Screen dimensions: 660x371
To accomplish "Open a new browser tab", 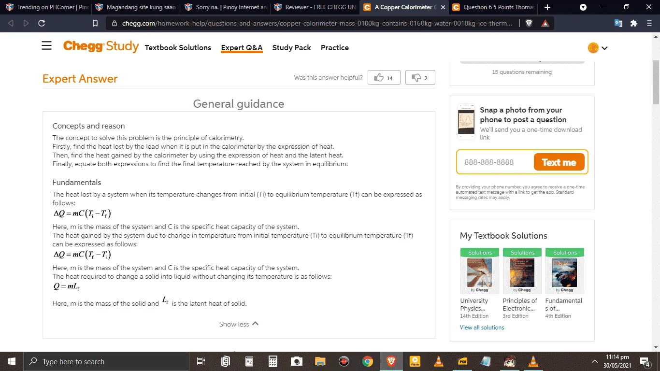I will (547, 7).
